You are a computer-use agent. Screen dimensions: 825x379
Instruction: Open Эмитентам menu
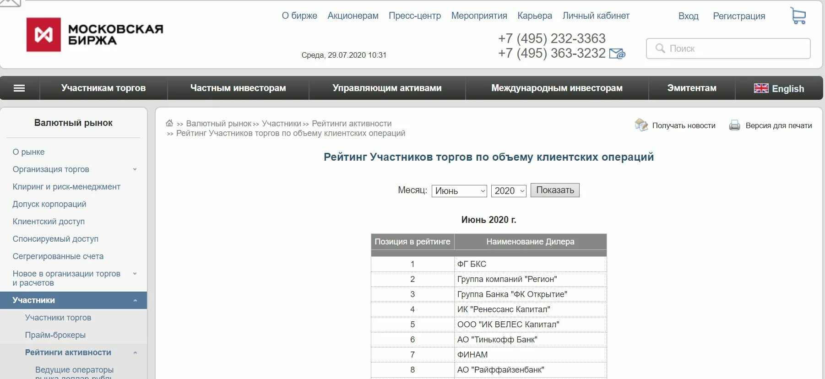pos(692,88)
